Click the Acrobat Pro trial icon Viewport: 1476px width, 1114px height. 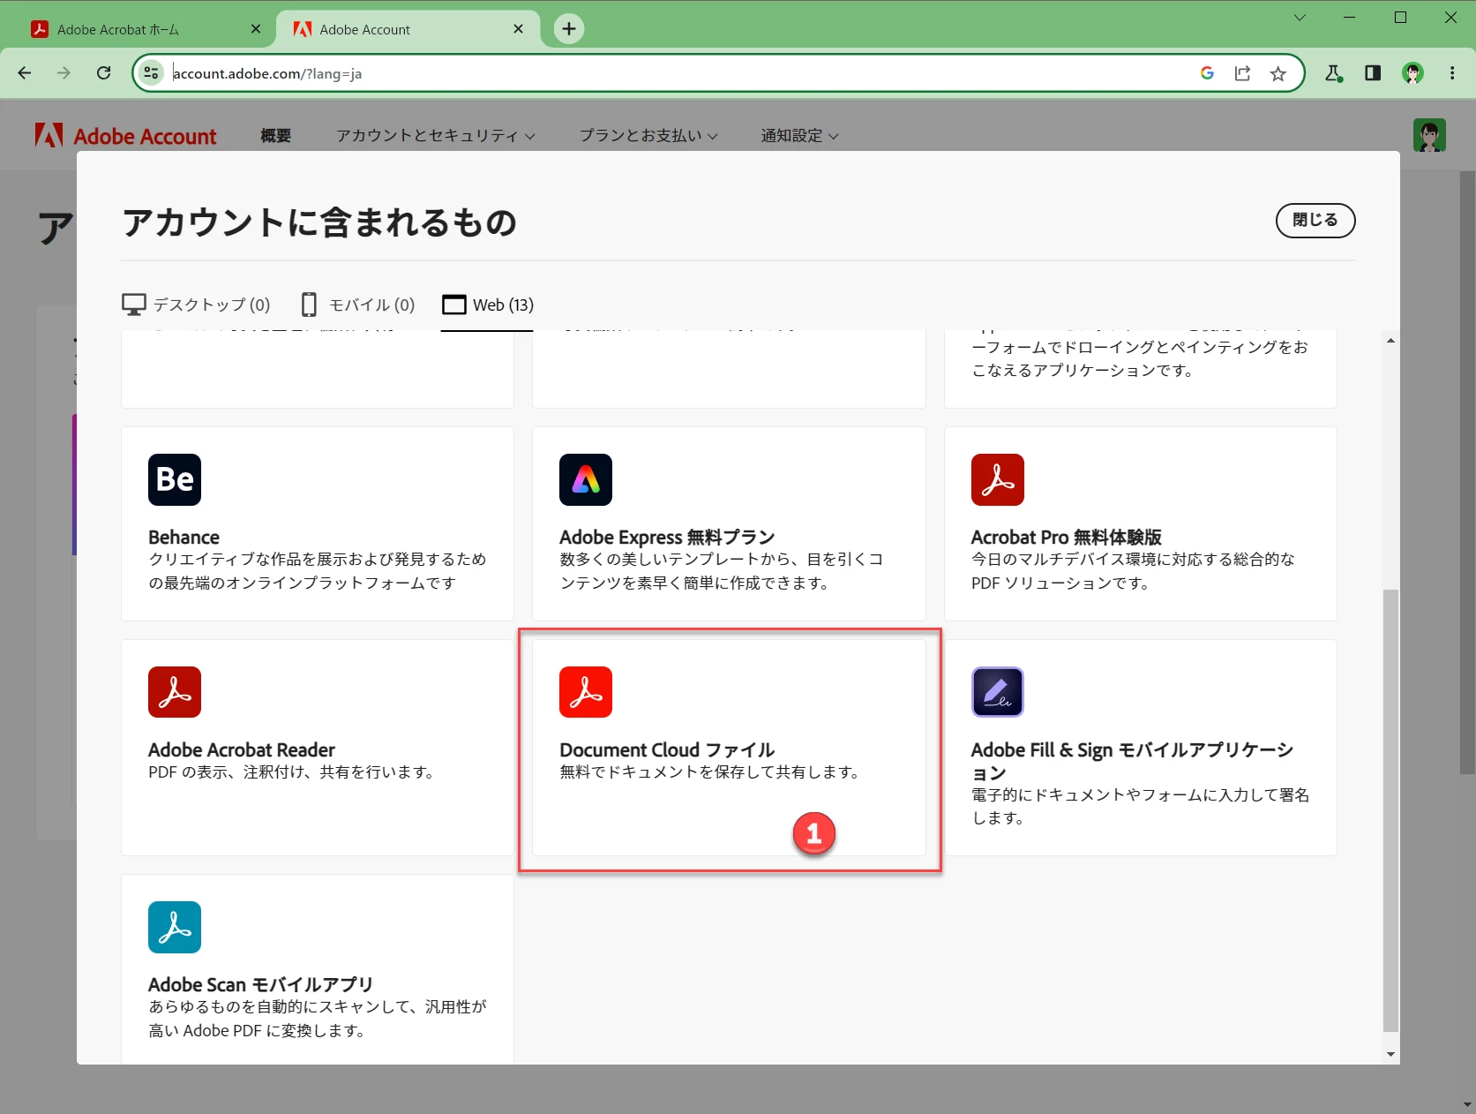(x=998, y=479)
